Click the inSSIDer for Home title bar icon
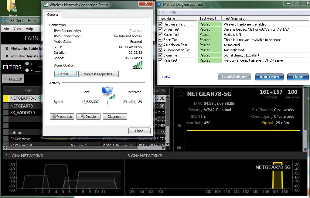Screen dimensions: 310x198 point(4,20)
